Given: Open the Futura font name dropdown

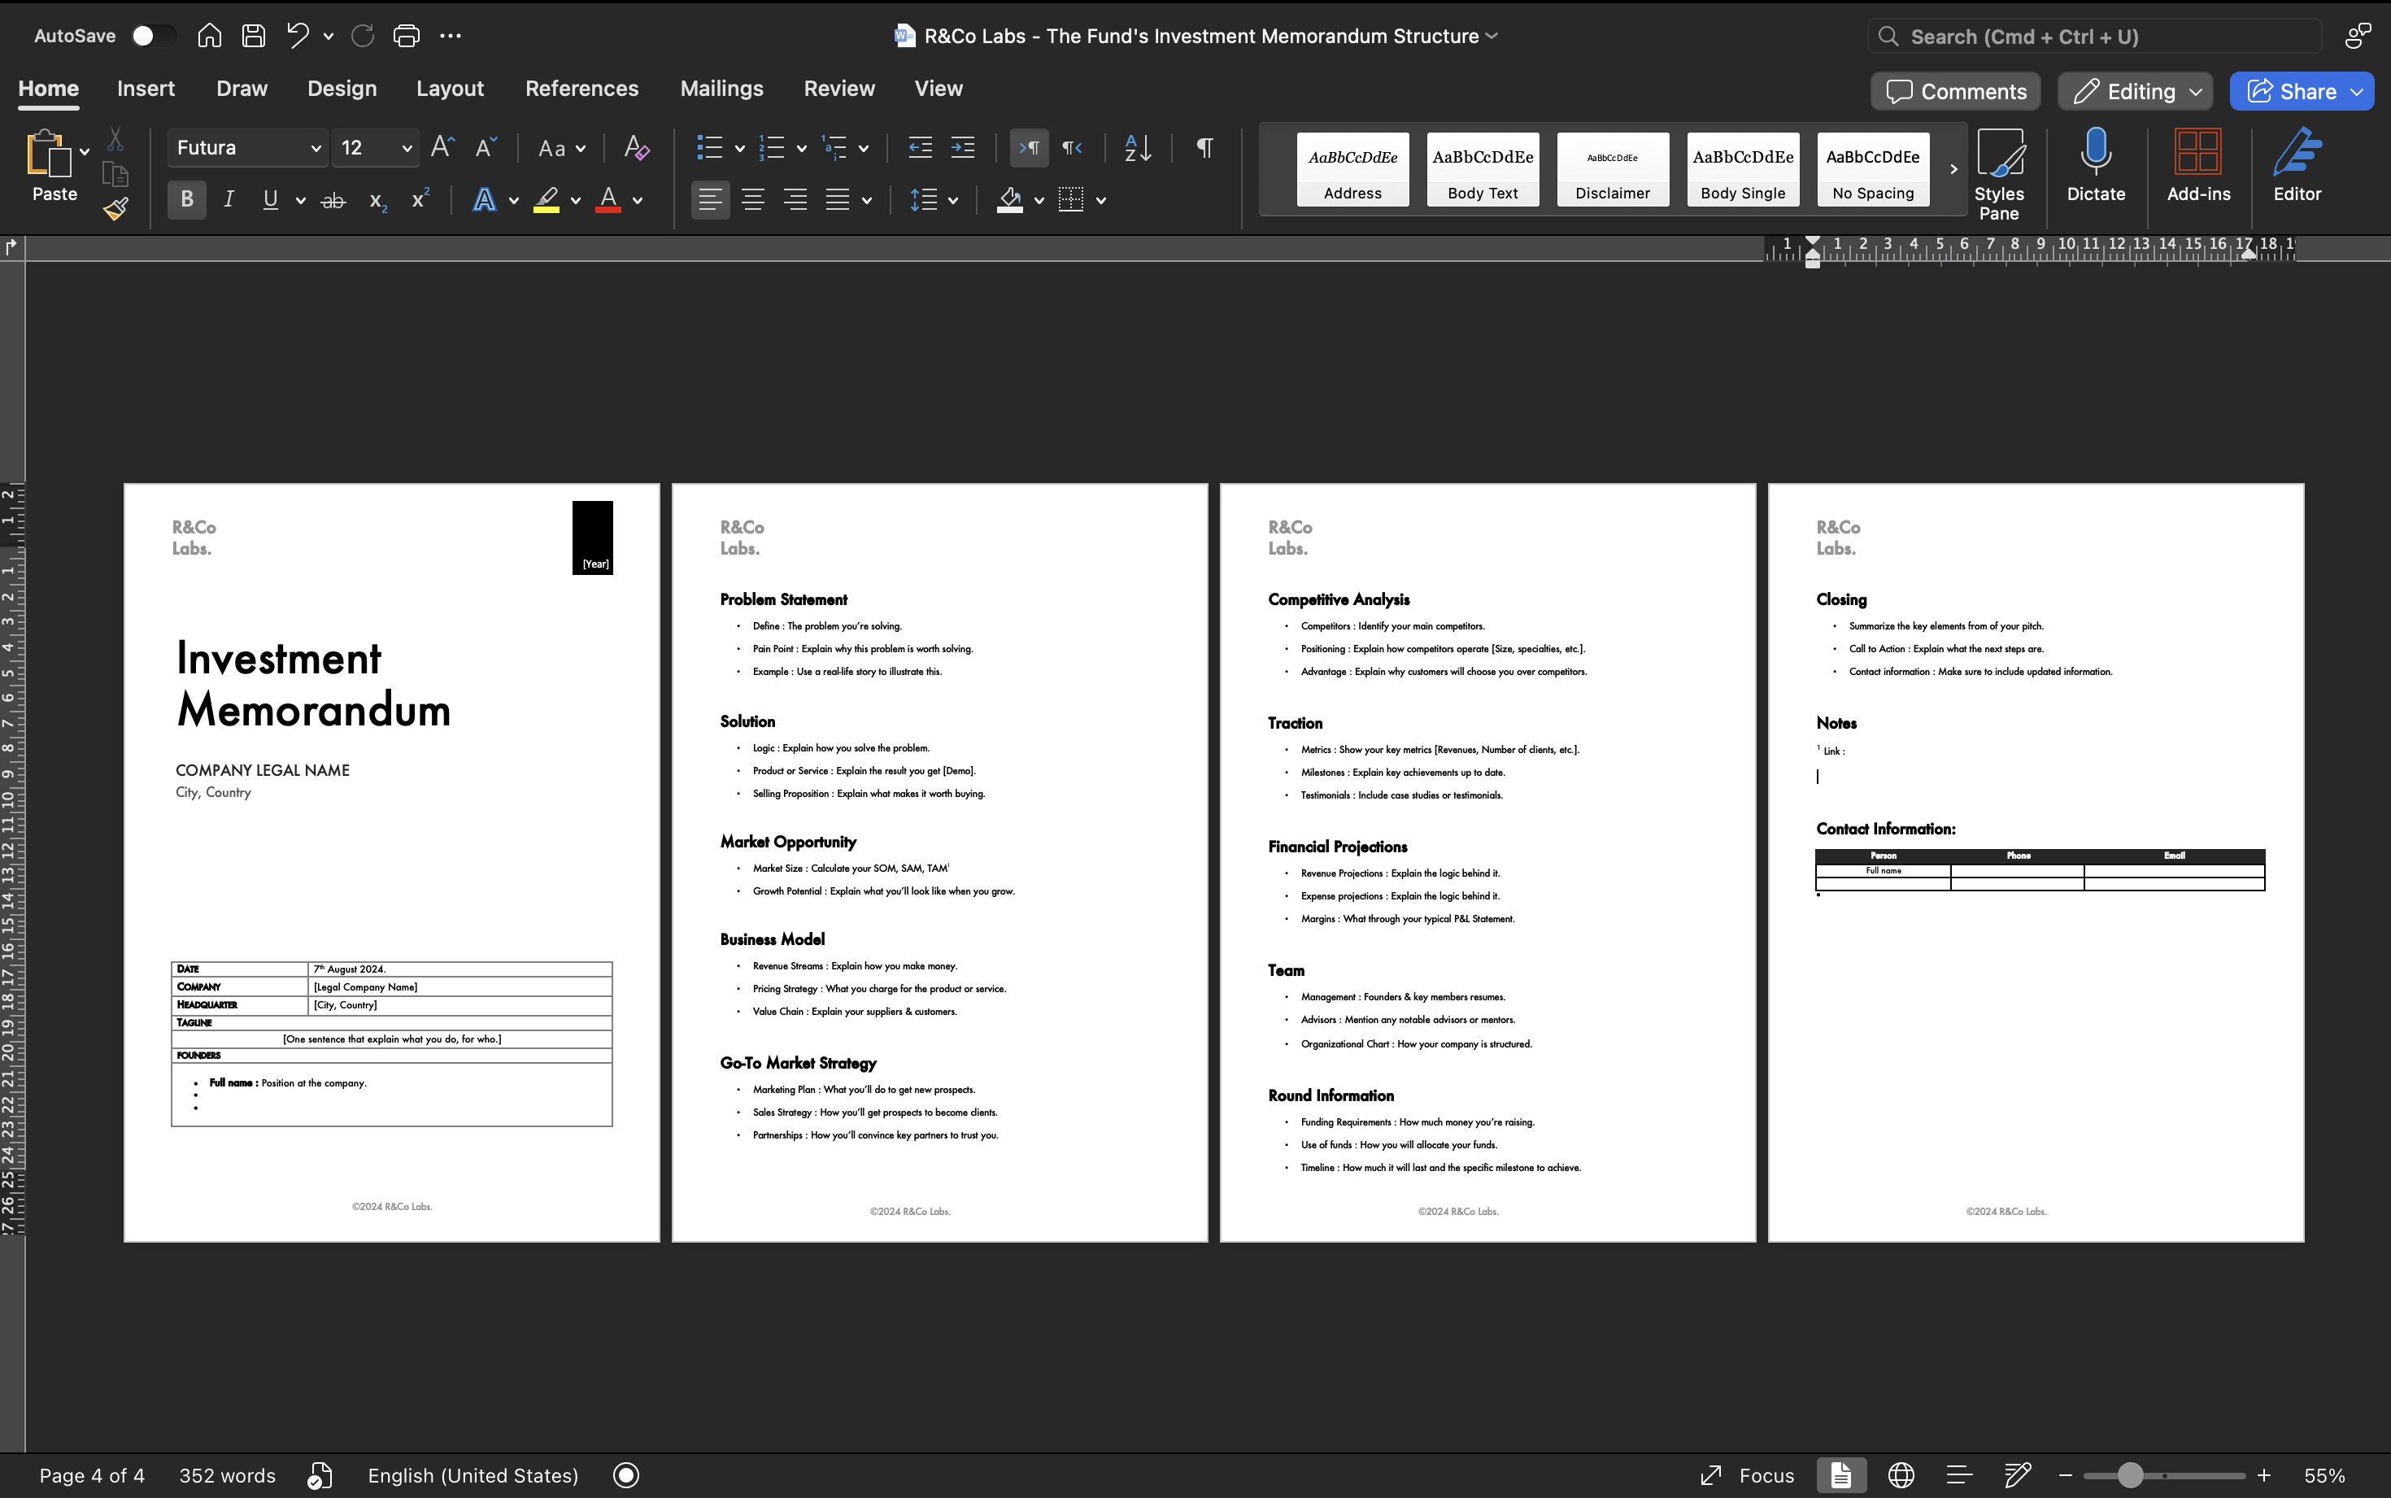Looking at the screenshot, I should [x=315, y=148].
